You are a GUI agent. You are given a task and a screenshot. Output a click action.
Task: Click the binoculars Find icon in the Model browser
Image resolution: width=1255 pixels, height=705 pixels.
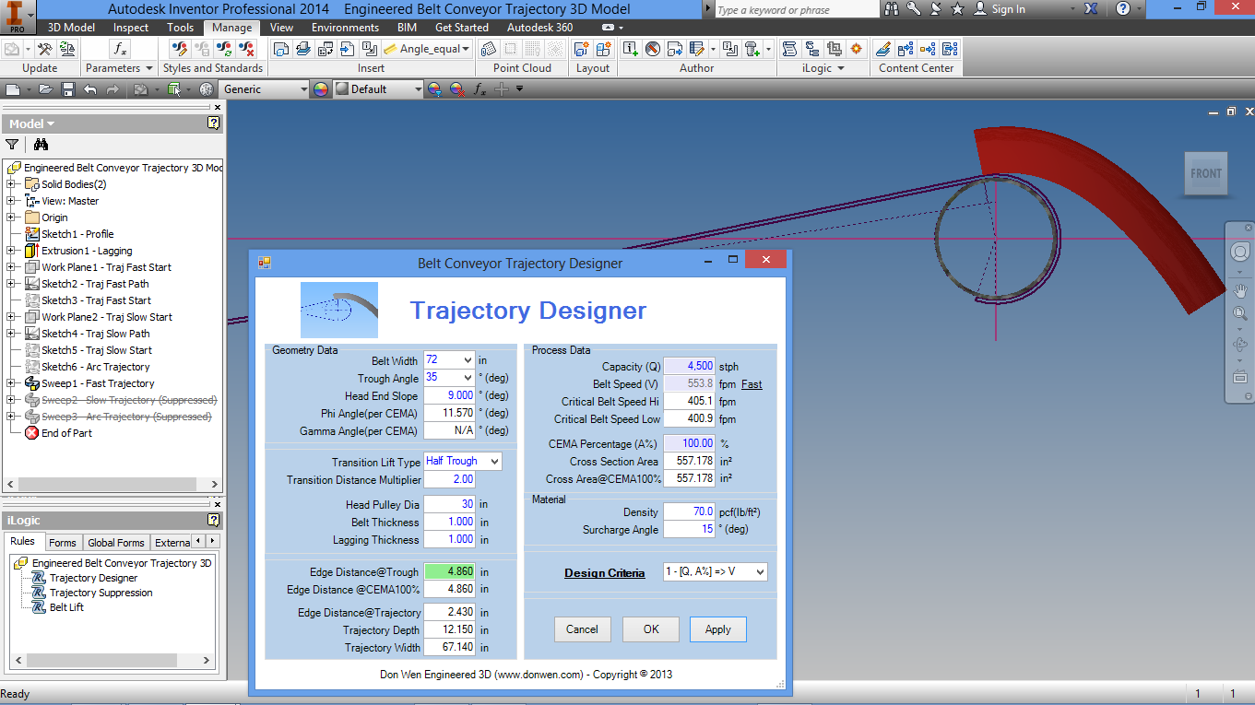point(41,145)
